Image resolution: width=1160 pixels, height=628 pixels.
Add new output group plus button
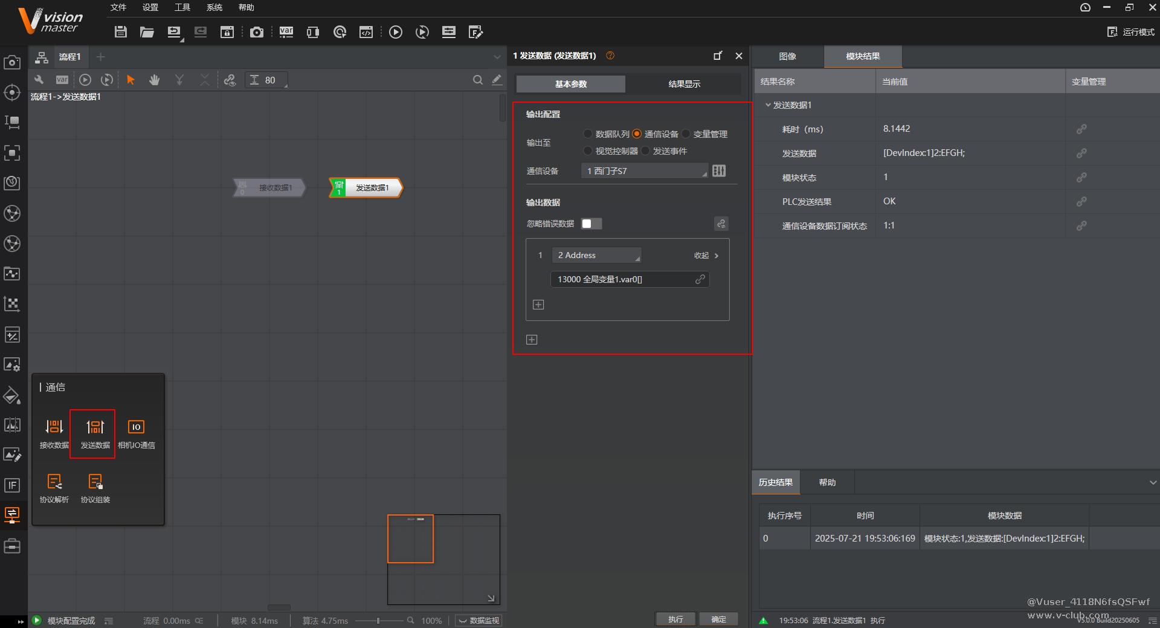click(532, 340)
